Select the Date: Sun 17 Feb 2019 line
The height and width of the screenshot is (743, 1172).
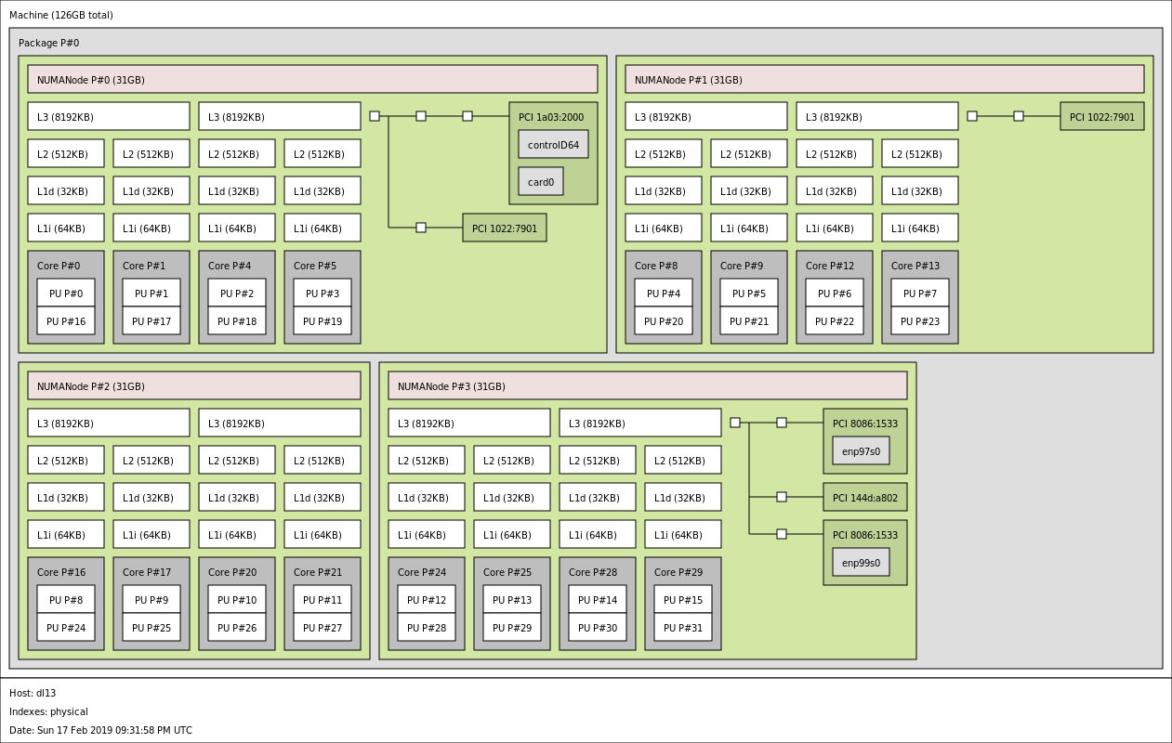click(100, 731)
